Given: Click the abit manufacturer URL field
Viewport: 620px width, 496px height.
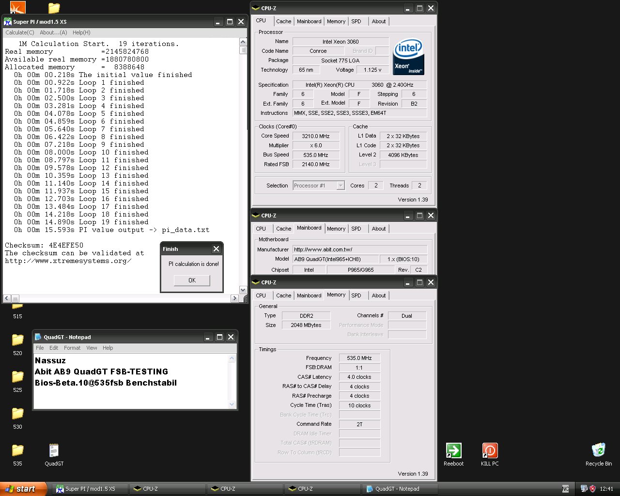Looking at the screenshot, I should pyautogui.click(x=360, y=249).
